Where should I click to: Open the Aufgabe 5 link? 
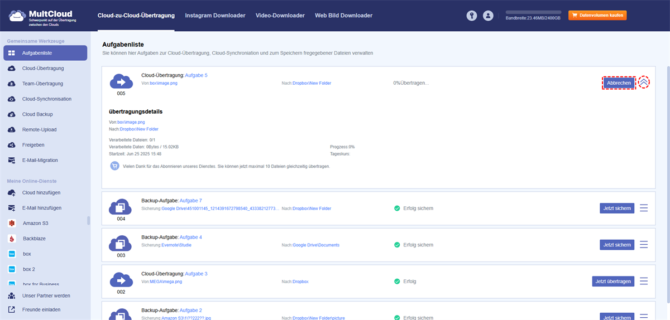pos(196,75)
